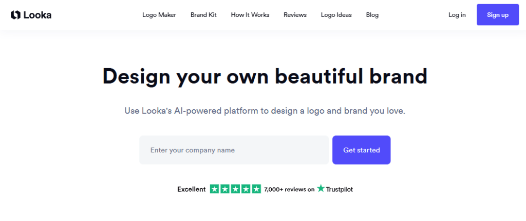Image resolution: width=526 pixels, height=221 pixels.
Task: Click the Log in link
Action: [x=457, y=15]
